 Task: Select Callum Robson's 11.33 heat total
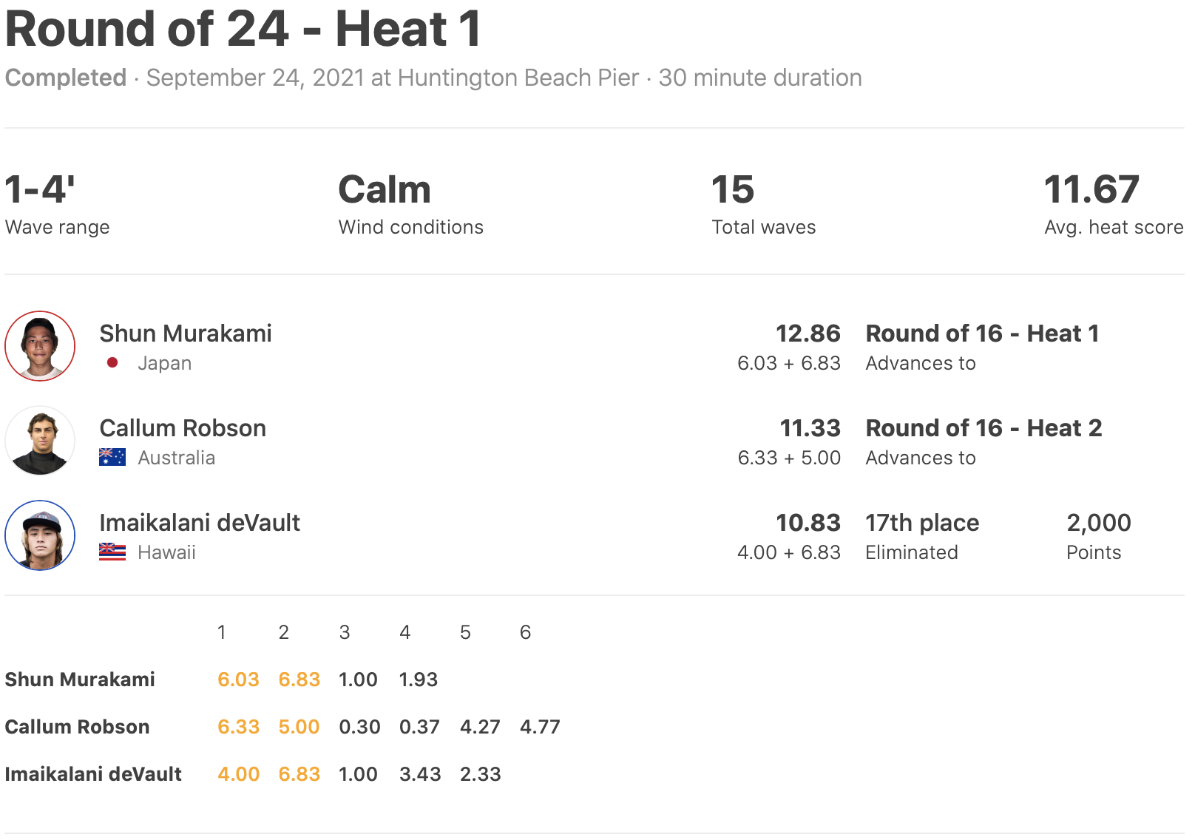(810, 428)
